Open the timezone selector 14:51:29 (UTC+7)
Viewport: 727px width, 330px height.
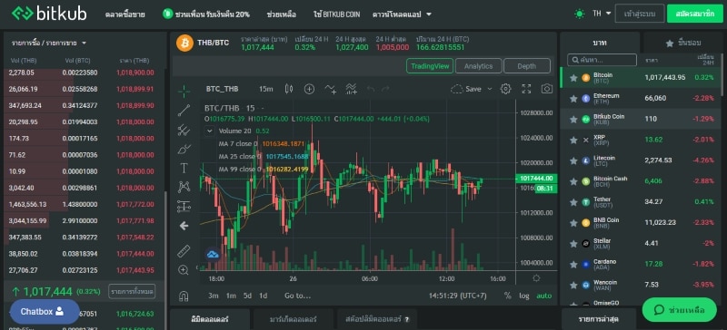point(458,296)
